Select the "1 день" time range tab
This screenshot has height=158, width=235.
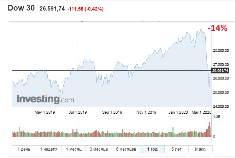coord(24,149)
